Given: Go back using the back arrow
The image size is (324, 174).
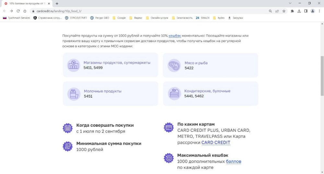Looking at the screenshot, I should point(5,11).
